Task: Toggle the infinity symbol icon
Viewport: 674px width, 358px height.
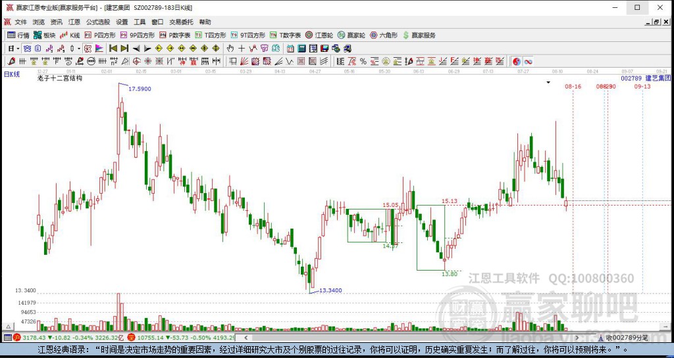Action: [x=529, y=61]
